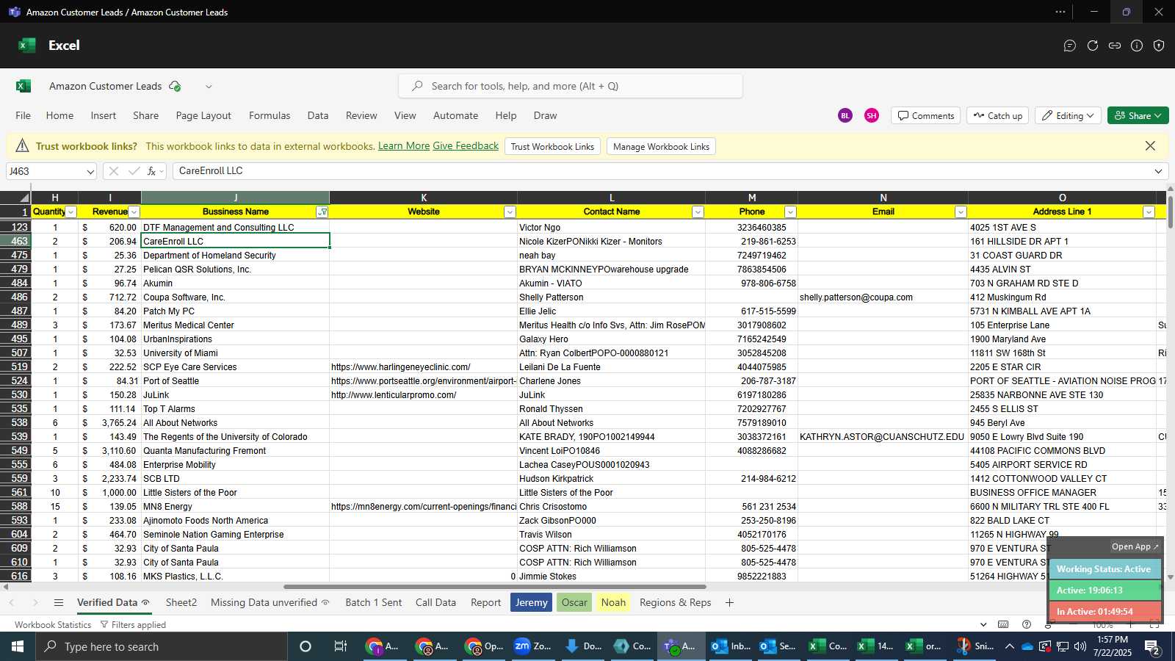The width and height of the screenshot is (1175, 661).
Task: Expand the Name Box dropdown arrow
Action: 90,172
